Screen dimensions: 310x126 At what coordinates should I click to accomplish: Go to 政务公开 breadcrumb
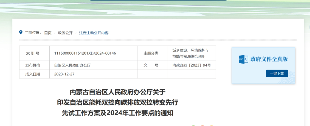65,33
